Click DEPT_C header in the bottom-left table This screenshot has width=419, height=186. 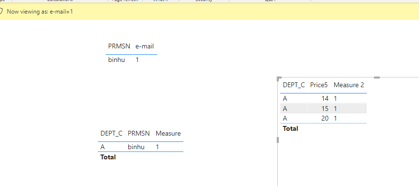[x=111, y=133]
